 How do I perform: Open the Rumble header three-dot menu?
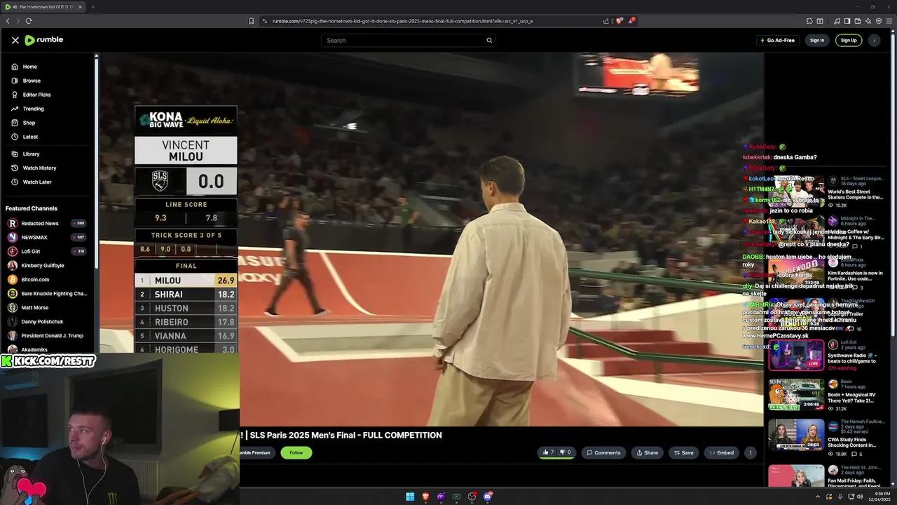coord(873,40)
